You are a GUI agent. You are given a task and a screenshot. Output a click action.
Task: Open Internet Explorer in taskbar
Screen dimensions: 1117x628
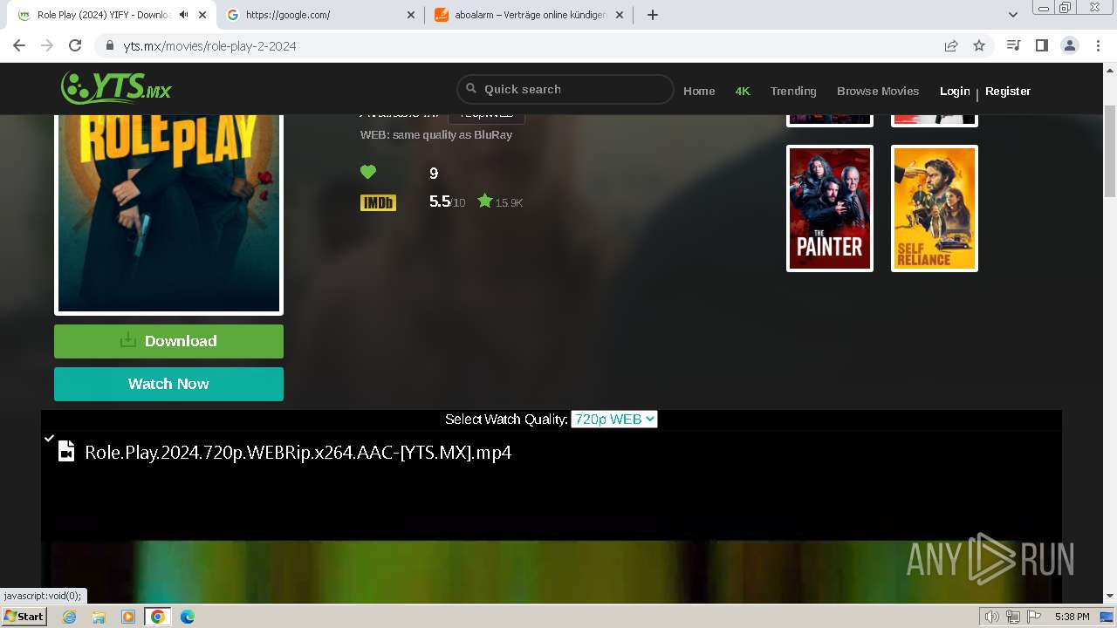(x=69, y=617)
